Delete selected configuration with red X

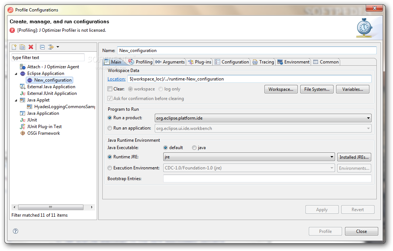(x=31, y=47)
